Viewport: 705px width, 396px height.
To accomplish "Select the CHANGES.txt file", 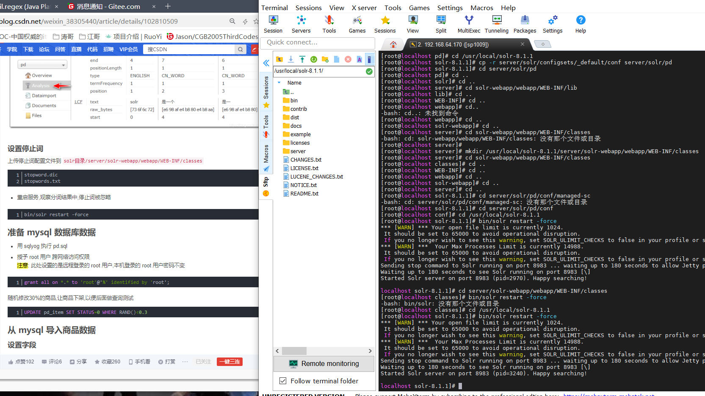I will [302, 159].
